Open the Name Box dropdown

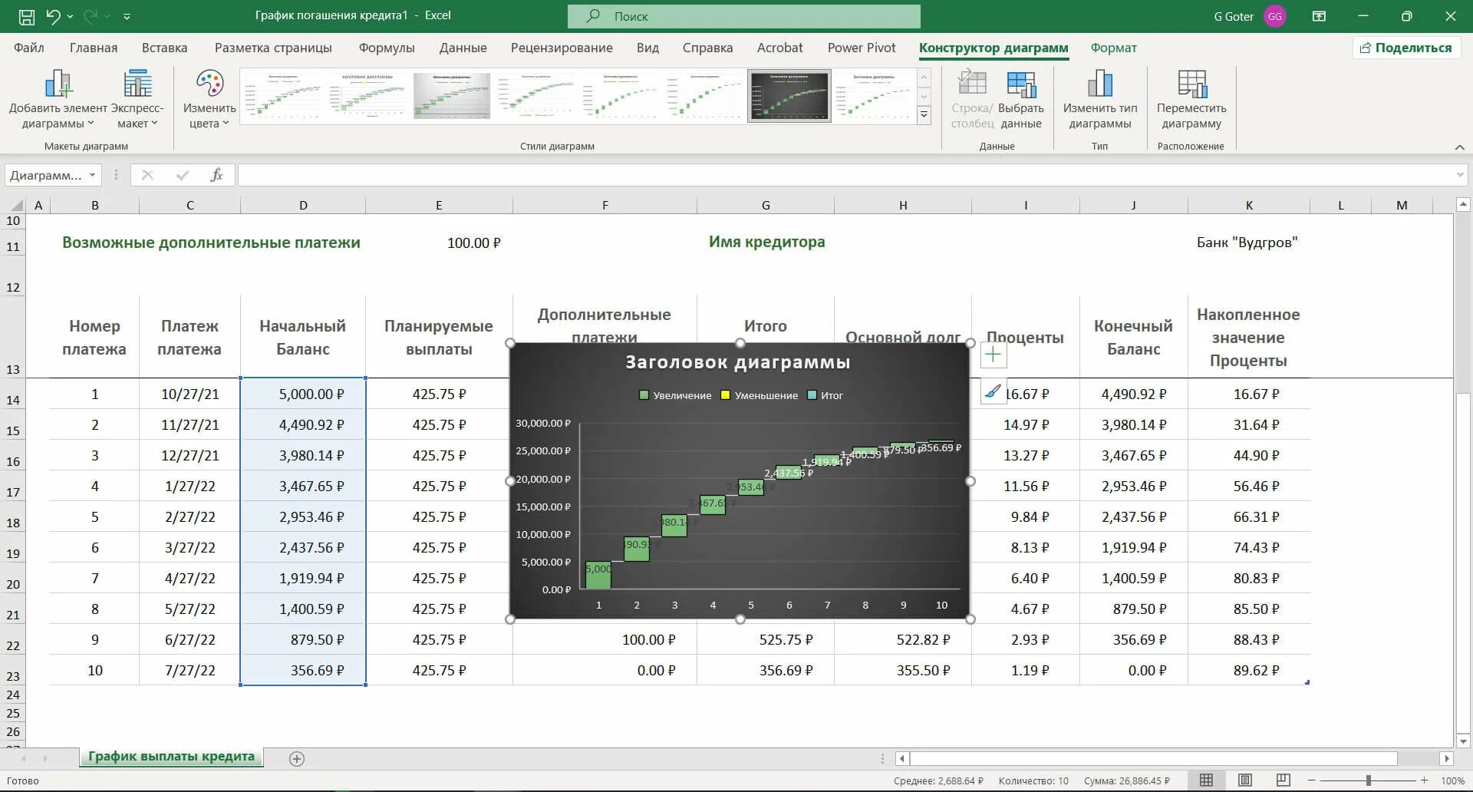coord(91,174)
